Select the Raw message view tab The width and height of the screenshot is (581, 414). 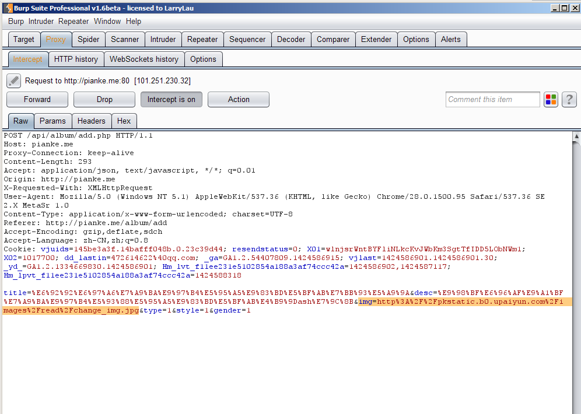(21, 121)
